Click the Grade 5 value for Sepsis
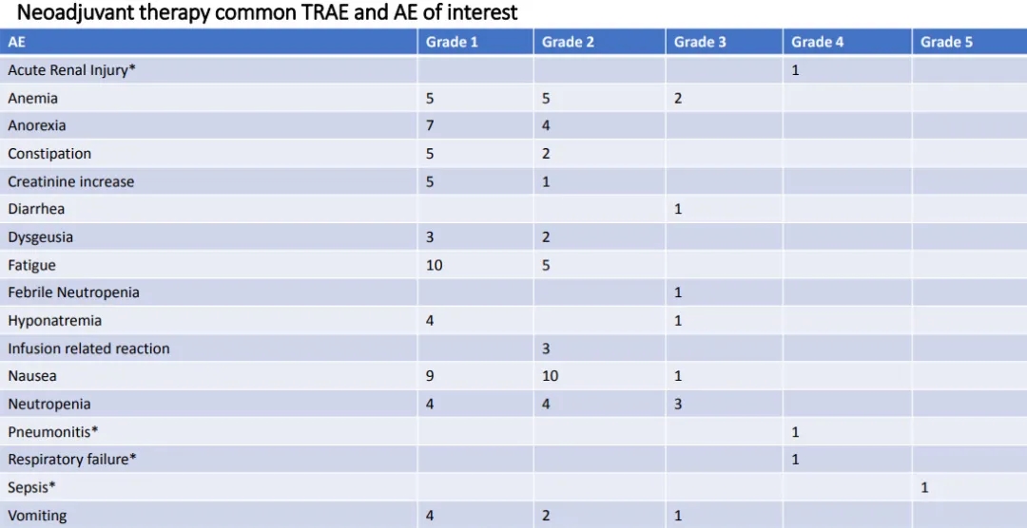The height and width of the screenshot is (528, 1027). 924,488
